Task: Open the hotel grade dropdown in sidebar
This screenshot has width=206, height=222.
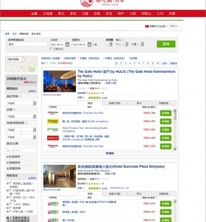Action: click(x=21, y=103)
